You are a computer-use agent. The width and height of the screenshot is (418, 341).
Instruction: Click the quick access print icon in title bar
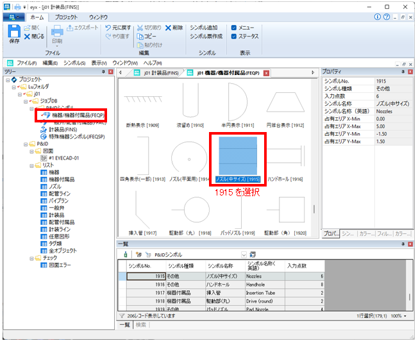[x=17, y=7]
